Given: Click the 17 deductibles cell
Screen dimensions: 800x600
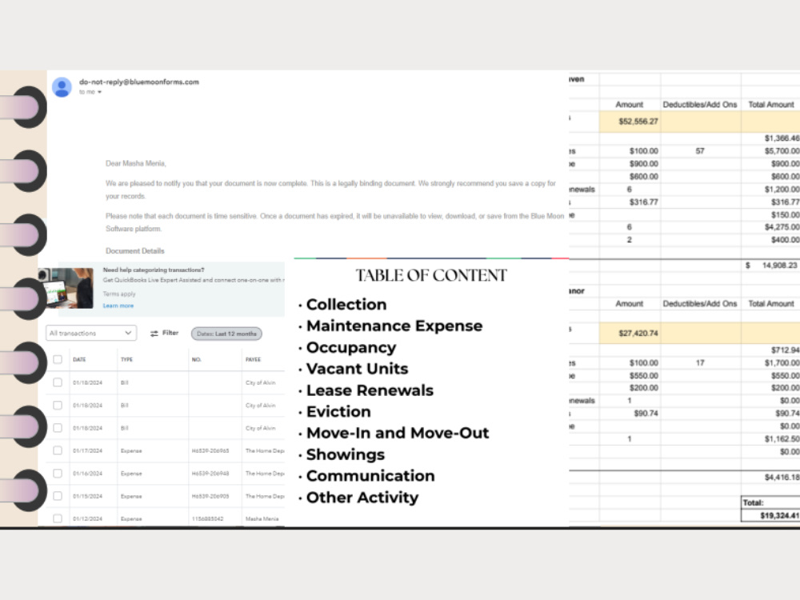Looking at the screenshot, I should [700, 362].
